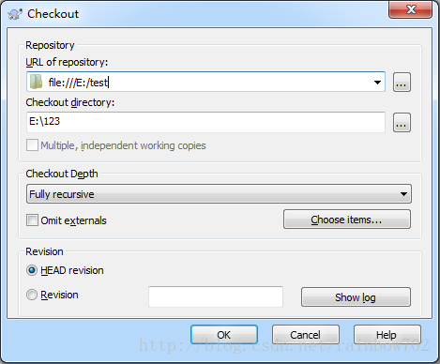Click the 'Checkout' window title text
The width and height of the screenshot is (440, 364).
pyautogui.click(x=53, y=14)
